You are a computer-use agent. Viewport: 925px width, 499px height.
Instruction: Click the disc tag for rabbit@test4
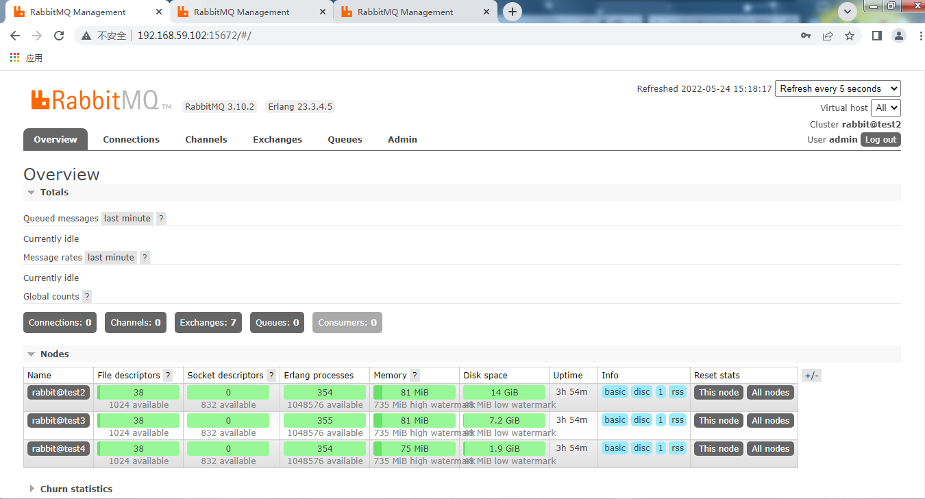(641, 448)
